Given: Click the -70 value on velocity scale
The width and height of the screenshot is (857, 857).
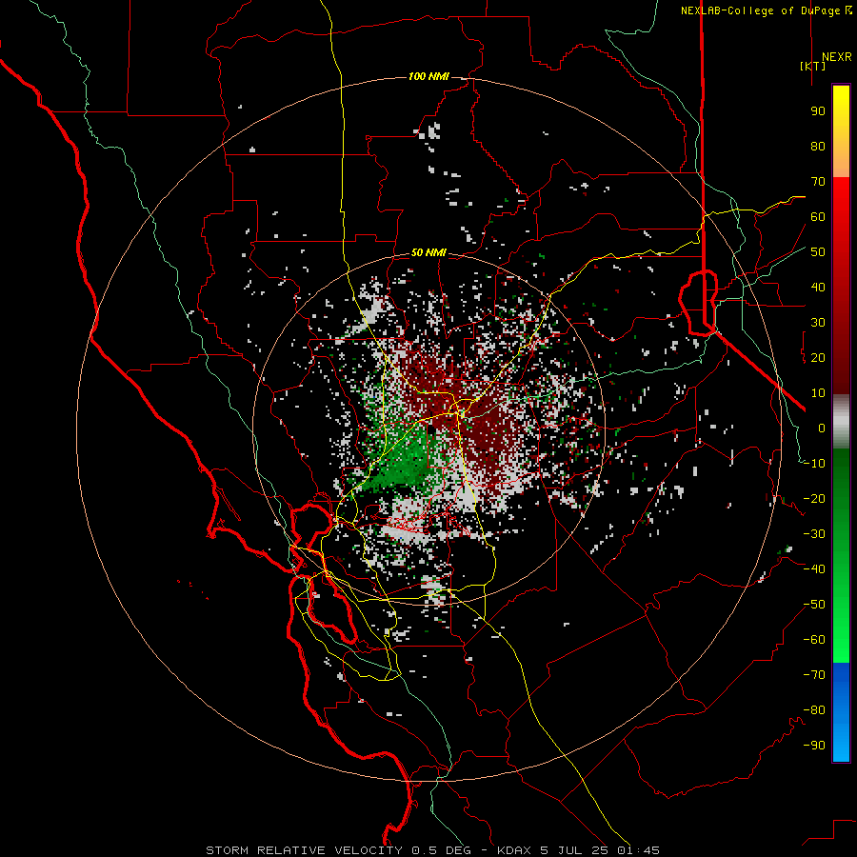Looking at the screenshot, I should pyautogui.click(x=814, y=675).
